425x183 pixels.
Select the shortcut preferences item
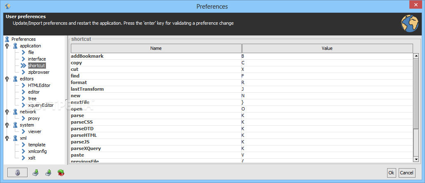37,66
